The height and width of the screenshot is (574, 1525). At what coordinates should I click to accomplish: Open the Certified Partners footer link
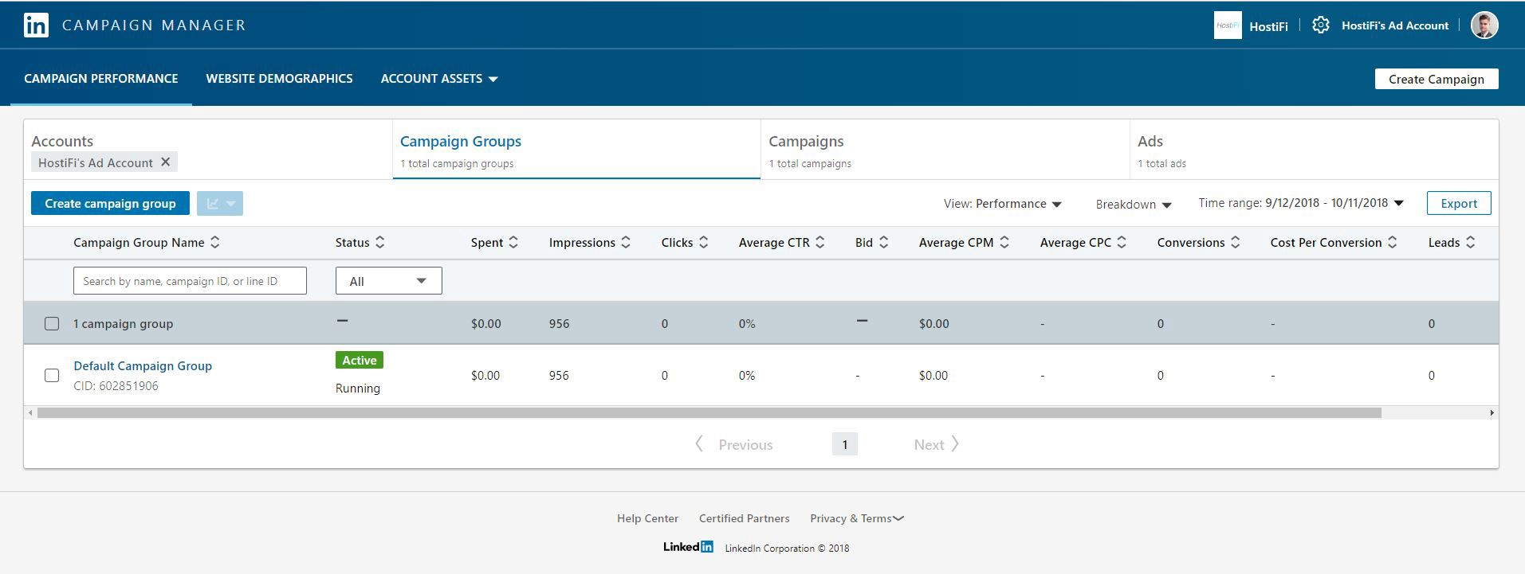pos(745,518)
